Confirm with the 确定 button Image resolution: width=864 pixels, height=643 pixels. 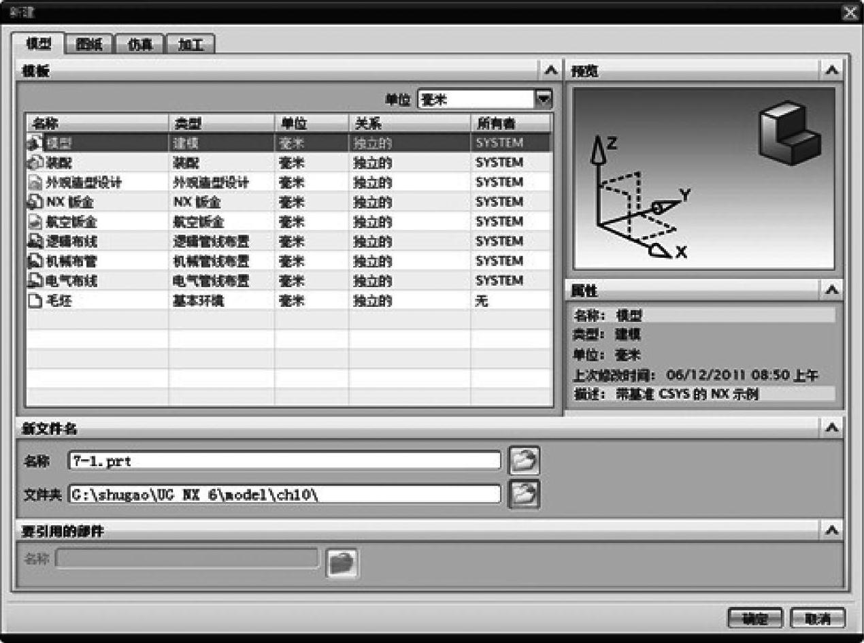coord(755,619)
